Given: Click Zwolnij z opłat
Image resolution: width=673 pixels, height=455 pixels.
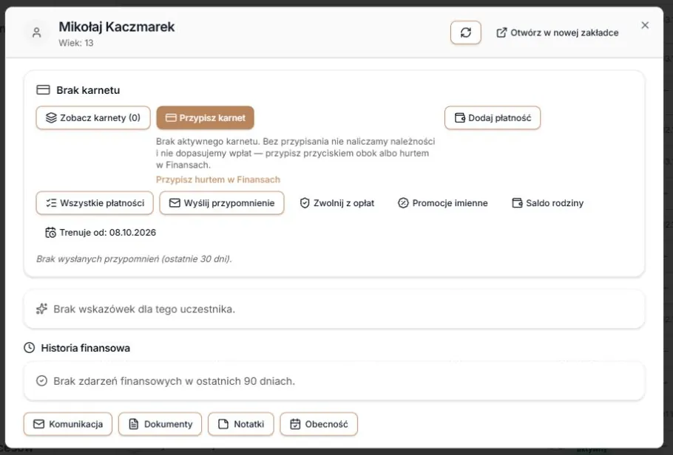Looking at the screenshot, I should pos(337,203).
